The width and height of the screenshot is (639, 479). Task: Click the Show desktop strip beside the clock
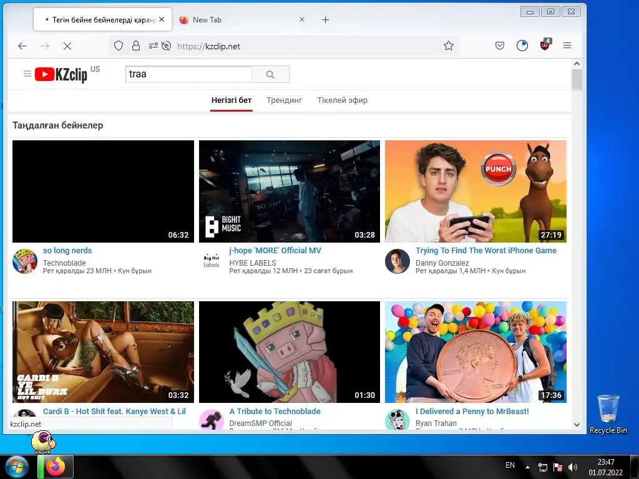pos(634,467)
